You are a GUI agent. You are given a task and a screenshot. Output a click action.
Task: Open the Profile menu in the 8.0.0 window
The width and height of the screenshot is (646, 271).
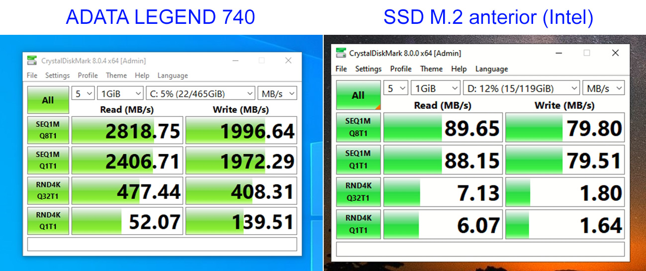400,69
